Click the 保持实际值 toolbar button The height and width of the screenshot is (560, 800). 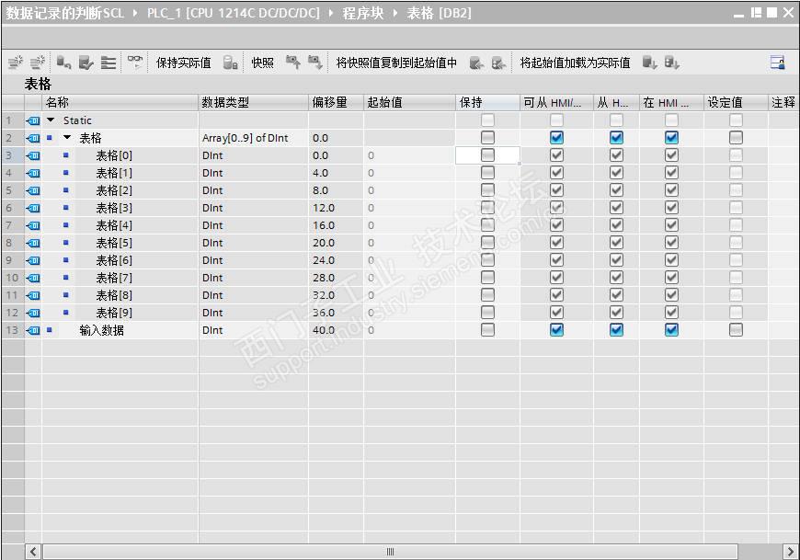click(184, 63)
